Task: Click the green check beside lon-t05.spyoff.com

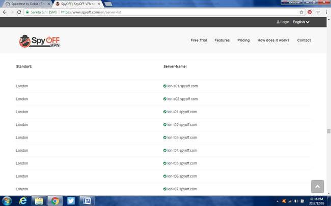Action: pyautogui.click(x=165, y=163)
